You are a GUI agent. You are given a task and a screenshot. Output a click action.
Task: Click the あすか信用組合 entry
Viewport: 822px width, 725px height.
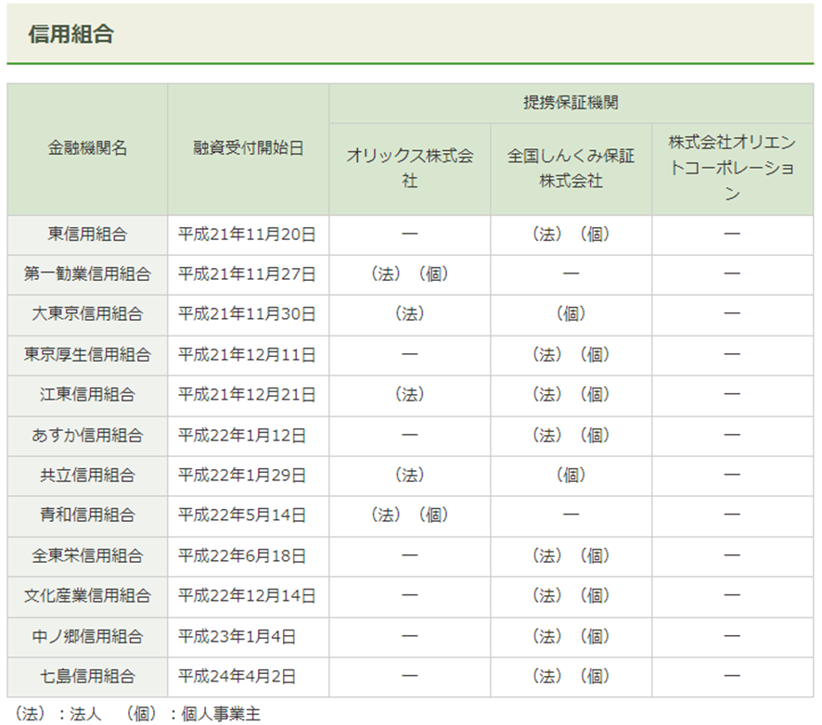[87, 435]
